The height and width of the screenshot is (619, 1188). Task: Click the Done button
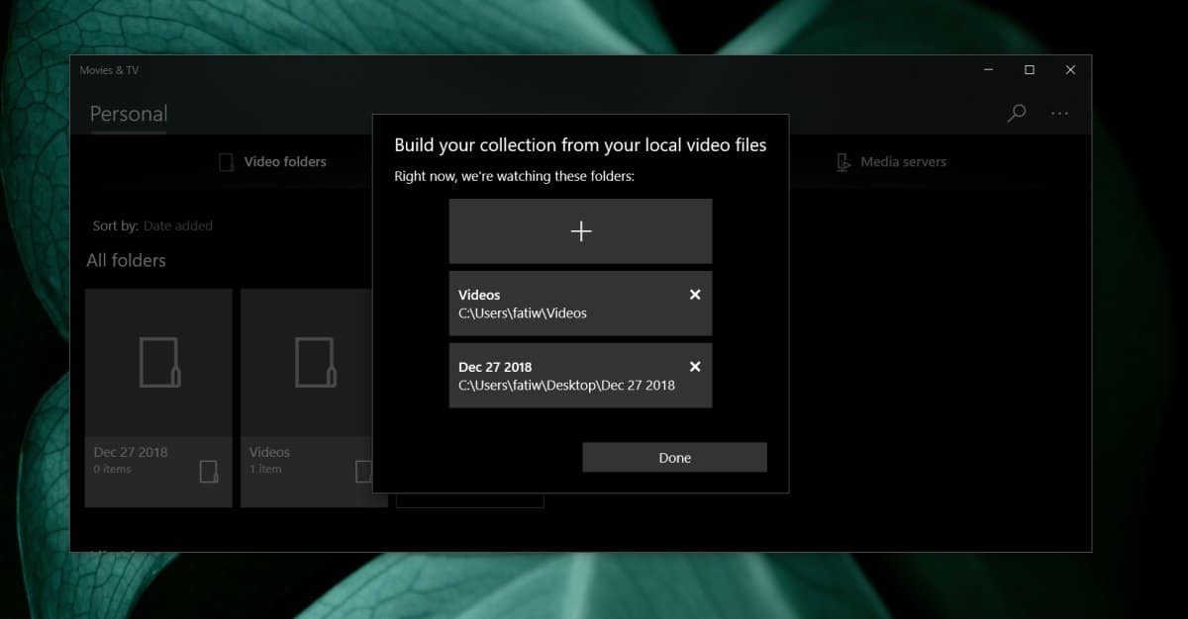pos(674,458)
